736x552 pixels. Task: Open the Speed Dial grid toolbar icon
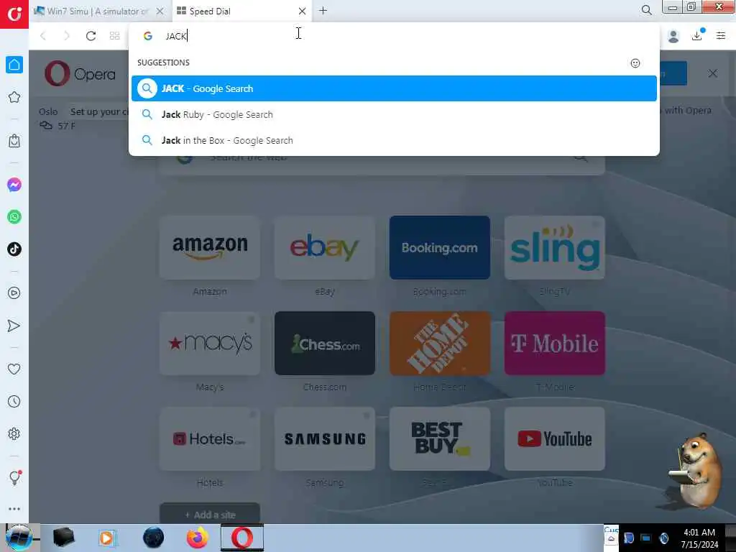tap(114, 36)
